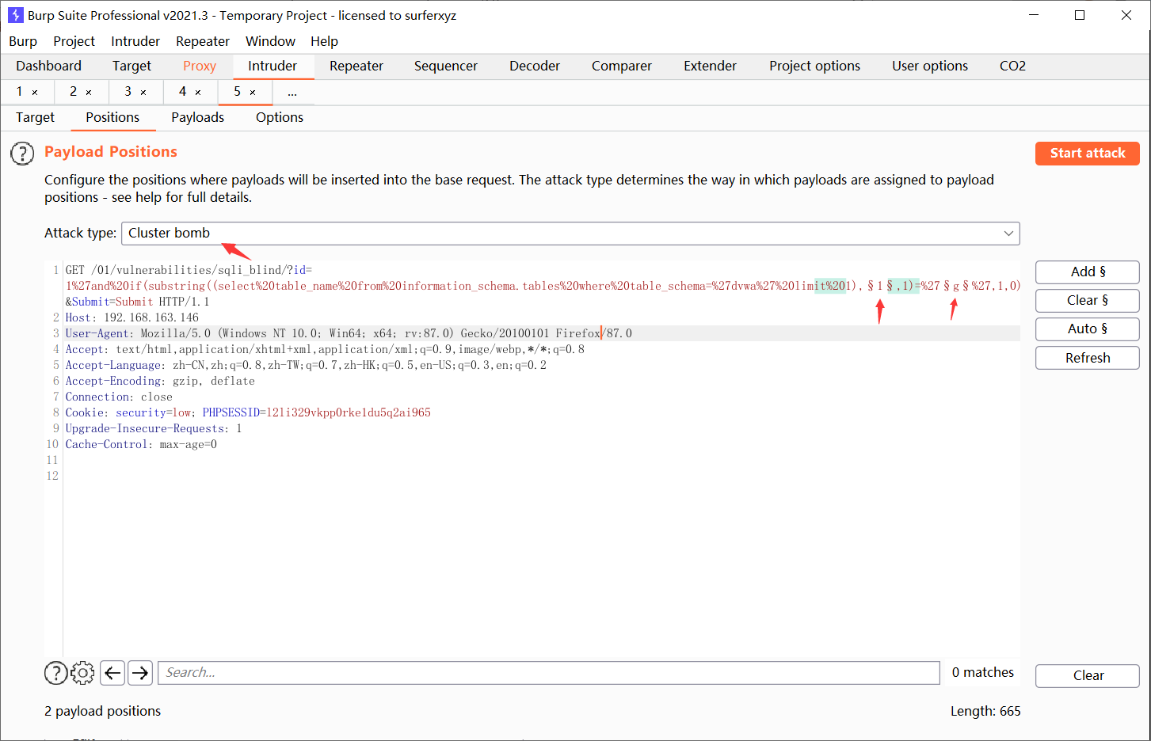This screenshot has width=1151, height=741.
Task: Go to previous search match arrow
Action: 112,673
